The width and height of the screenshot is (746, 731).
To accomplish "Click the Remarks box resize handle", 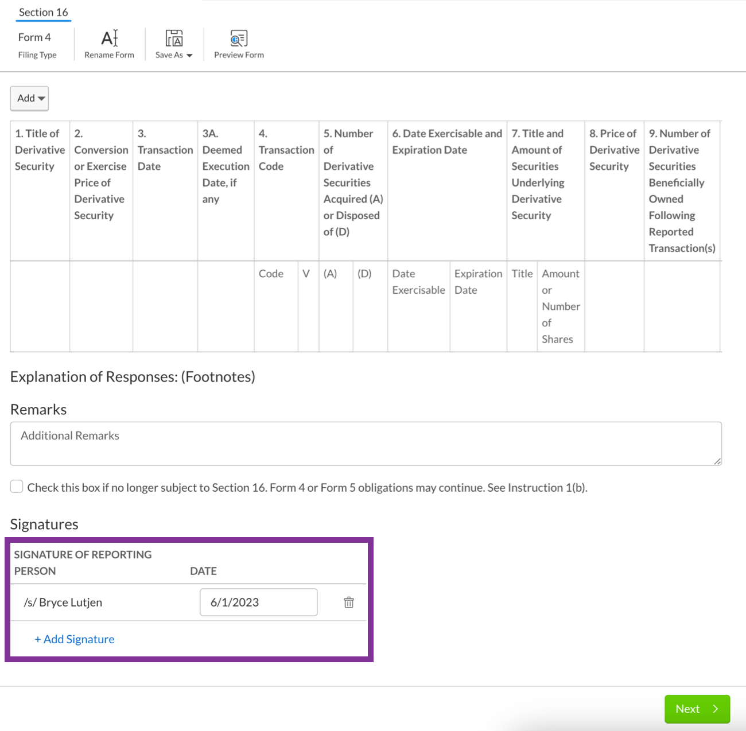I will click(x=717, y=461).
